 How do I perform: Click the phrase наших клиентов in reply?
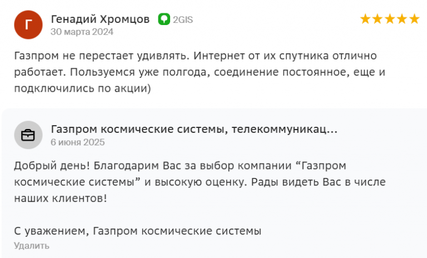coord(61,199)
